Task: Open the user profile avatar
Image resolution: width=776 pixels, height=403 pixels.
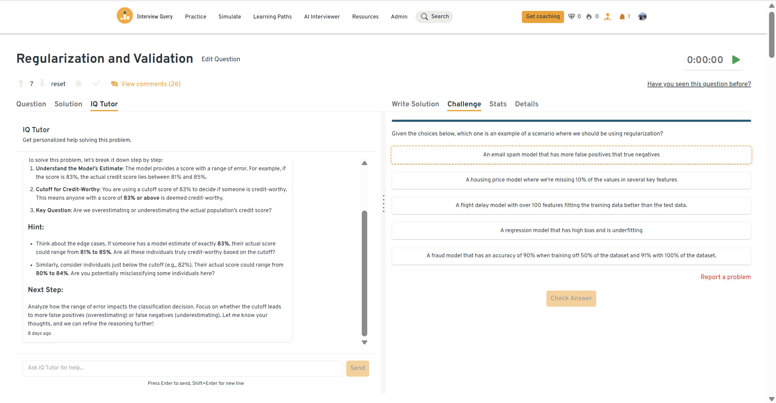Action: tap(642, 17)
